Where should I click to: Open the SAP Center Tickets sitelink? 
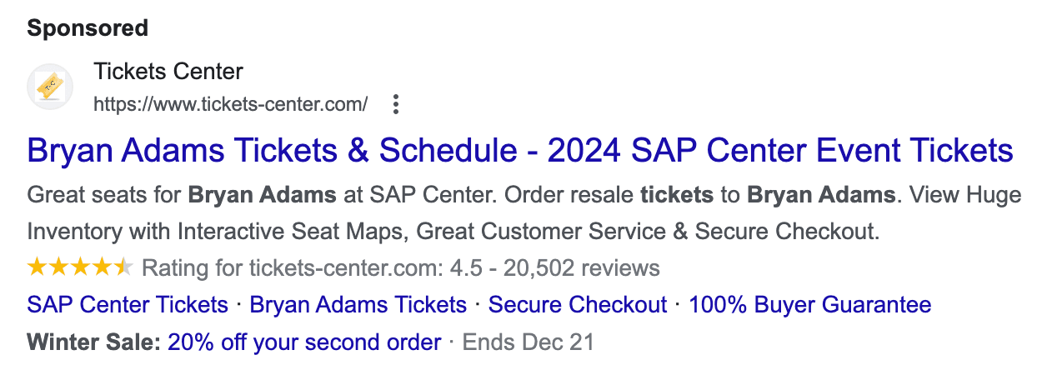point(128,305)
